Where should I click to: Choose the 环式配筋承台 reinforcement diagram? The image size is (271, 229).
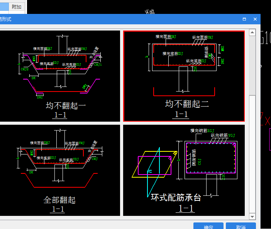click(184, 170)
